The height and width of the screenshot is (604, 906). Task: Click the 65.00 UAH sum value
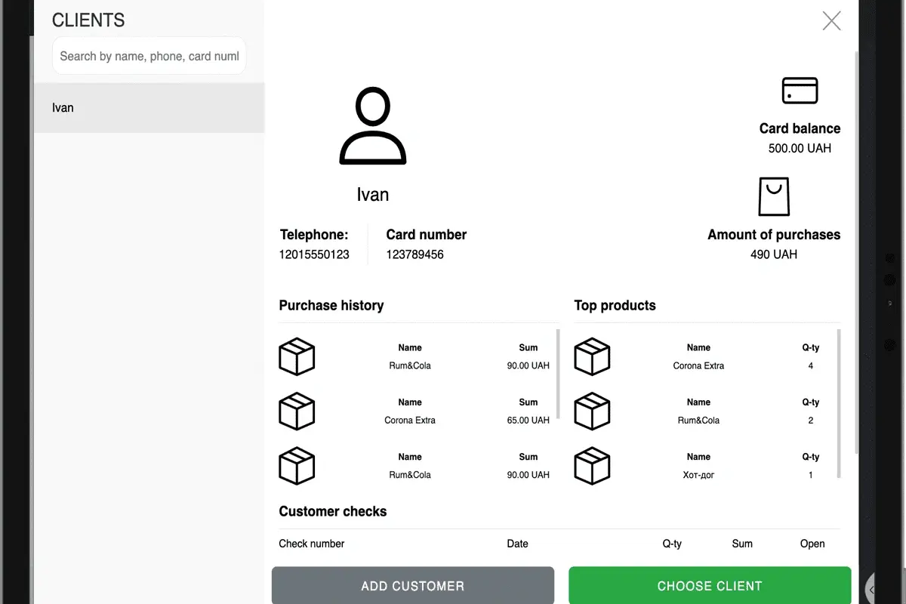click(528, 421)
